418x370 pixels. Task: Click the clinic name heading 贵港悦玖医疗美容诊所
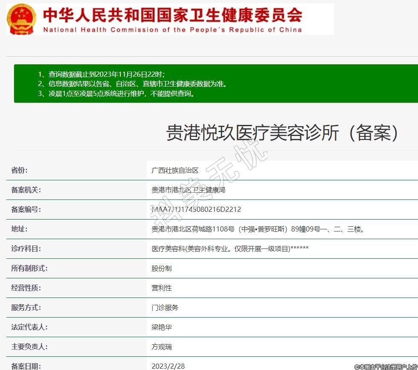click(282, 133)
